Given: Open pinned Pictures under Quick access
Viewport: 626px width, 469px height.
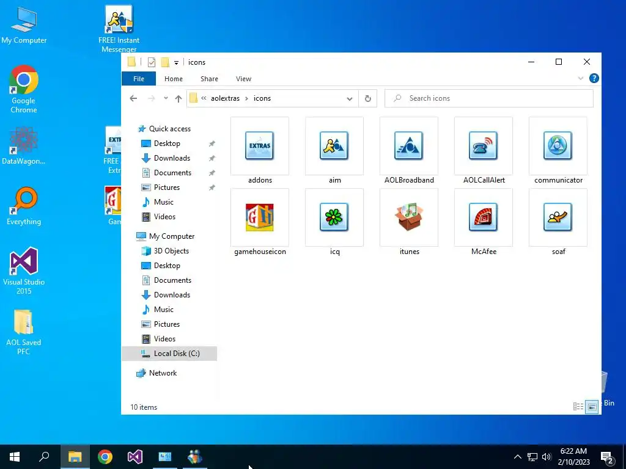Looking at the screenshot, I should point(167,187).
